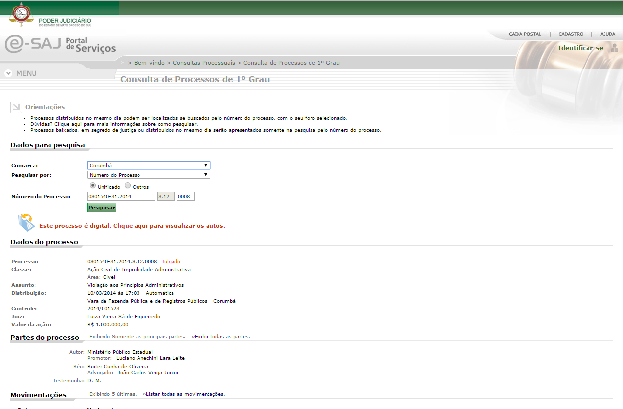Click the Identificar-se link
The image size is (623, 409).
pyautogui.click(x=580, y=48)
